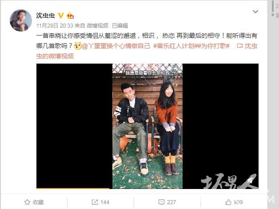Click the repost icon showing 144
The image size is (279, 209).
pyautogui.click(x=95, y=202)
